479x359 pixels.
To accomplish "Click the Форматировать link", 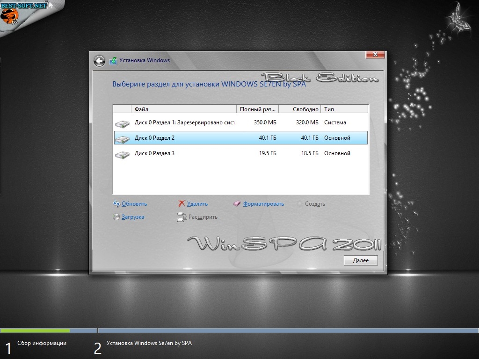I will point(263,204).
